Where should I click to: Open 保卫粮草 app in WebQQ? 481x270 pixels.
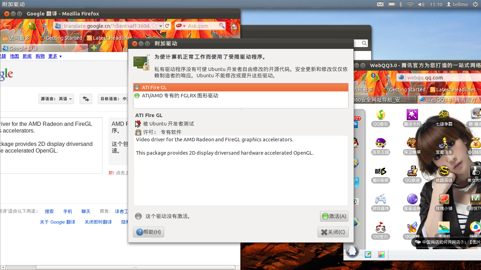(x=412, y=146)
